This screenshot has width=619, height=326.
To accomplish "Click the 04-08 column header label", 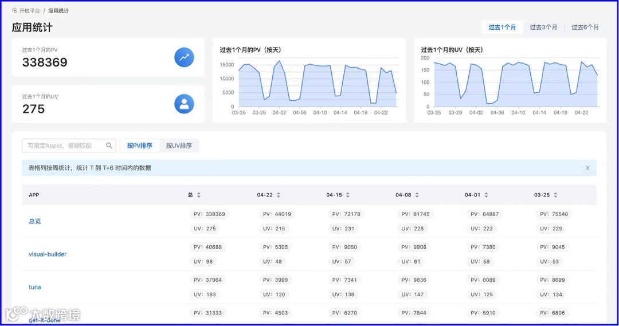I will point(403,195).
